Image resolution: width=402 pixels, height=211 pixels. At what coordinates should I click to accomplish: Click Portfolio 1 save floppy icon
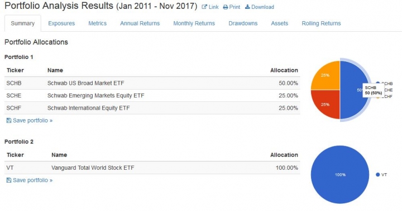click(x=9, y=120)
